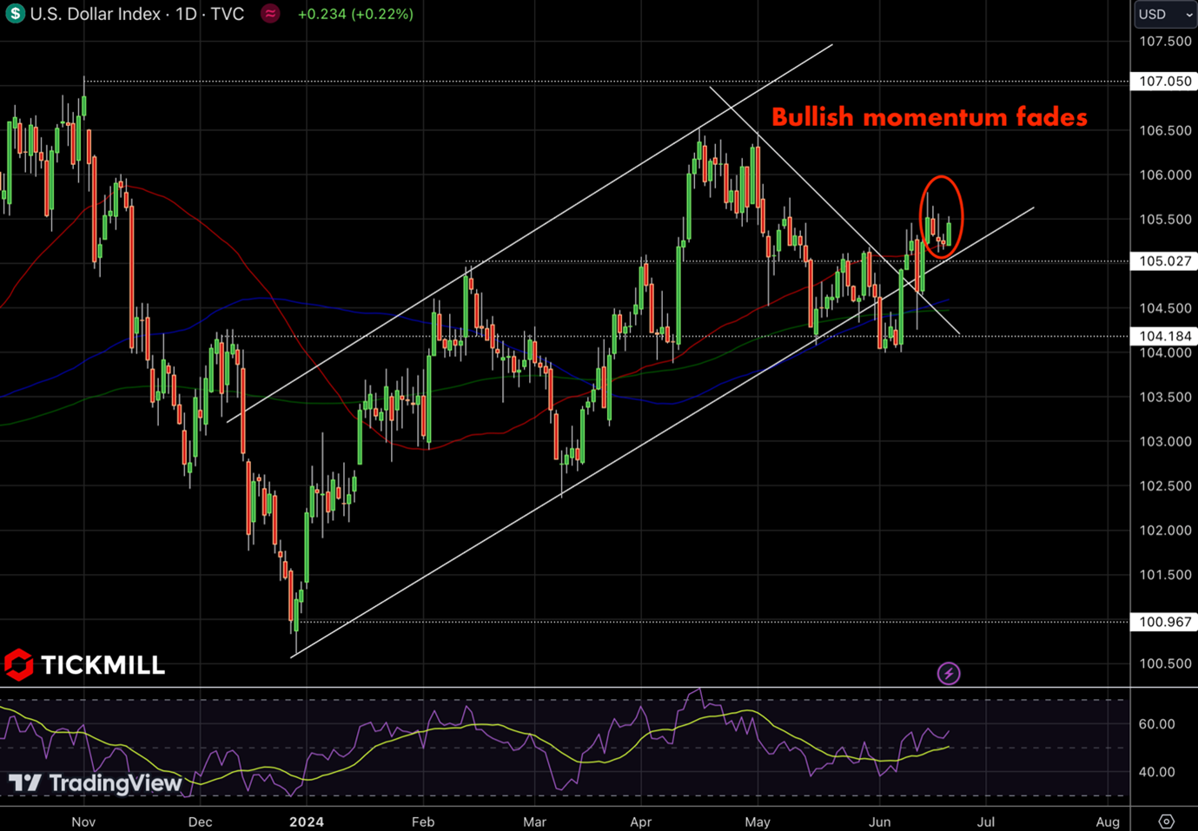Screen dimensions: 1198x831
Task: Click the 104.000 axis value
Action: coord(1165,353)
